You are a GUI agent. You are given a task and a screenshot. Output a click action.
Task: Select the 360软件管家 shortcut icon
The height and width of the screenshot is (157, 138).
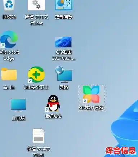[91, 94]
